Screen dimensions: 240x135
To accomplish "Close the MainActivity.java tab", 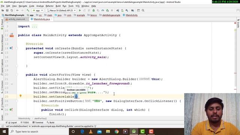I will (52, 19).
